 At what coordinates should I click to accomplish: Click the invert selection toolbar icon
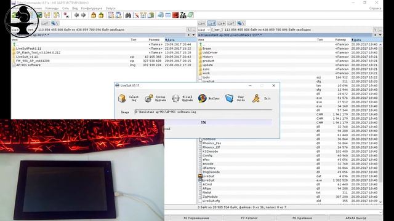click(x=66, y=15)
